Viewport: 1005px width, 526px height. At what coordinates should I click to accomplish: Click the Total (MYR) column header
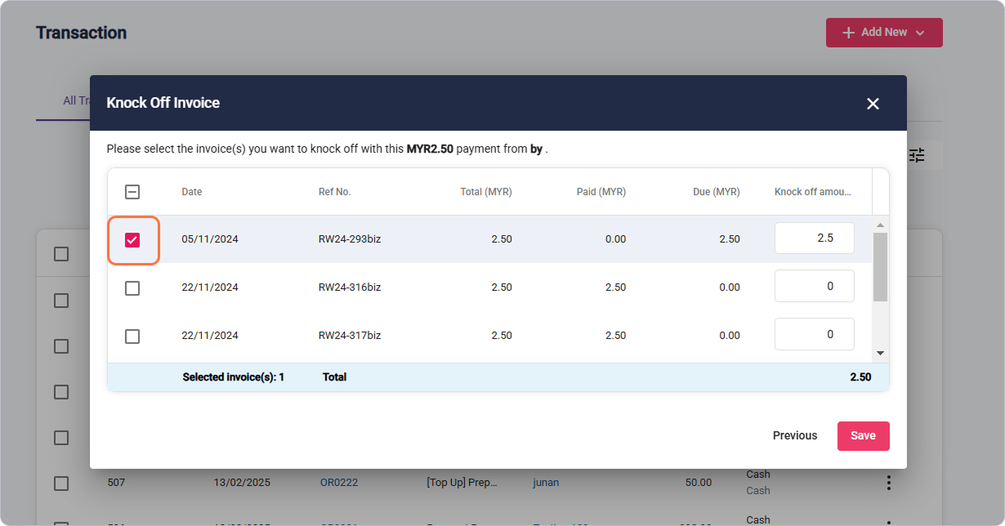coord(486,192)
